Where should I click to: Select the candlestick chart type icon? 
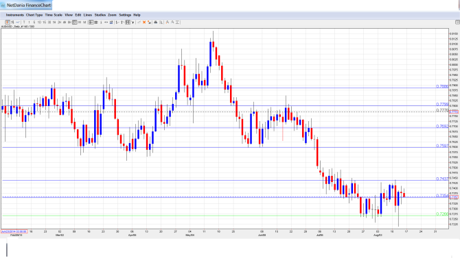point(8,22)
